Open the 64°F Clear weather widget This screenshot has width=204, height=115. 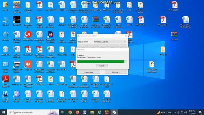pos(164,112)
